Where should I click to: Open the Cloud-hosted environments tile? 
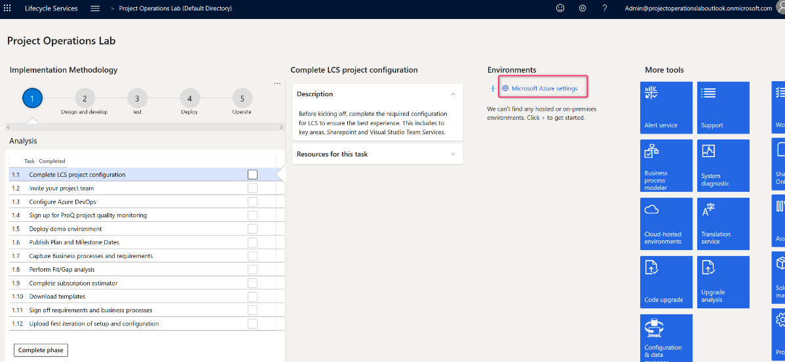pyautogui.click(x=666, y=223)
